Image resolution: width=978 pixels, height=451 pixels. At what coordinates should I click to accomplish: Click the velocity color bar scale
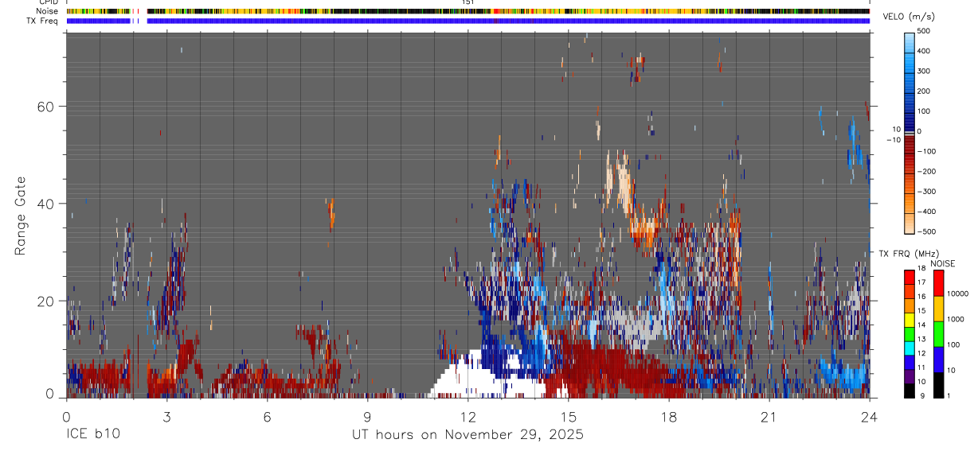(x=910, y=132)
